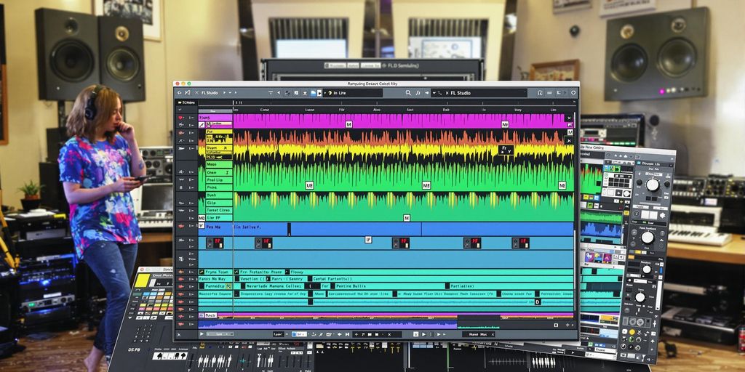Click the Pantine Bullis clip
This screenshot has height=372, width=745.
pyautogui.click(x=351, y=286)
